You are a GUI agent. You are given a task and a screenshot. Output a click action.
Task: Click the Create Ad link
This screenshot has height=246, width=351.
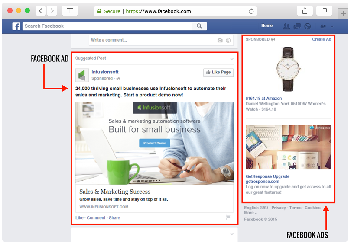pos(322,39)
